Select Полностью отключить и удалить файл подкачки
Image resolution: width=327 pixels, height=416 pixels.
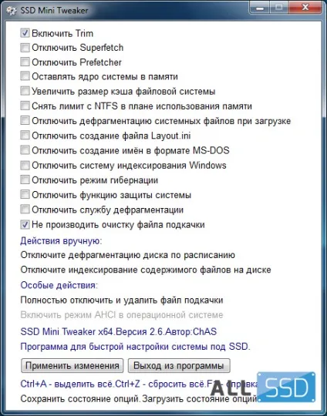click(x=122, y=300)
